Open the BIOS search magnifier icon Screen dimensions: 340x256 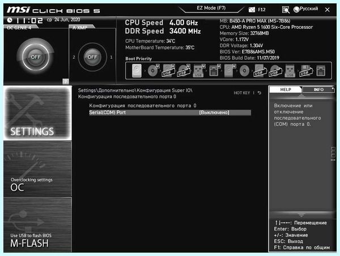(286, 10)
